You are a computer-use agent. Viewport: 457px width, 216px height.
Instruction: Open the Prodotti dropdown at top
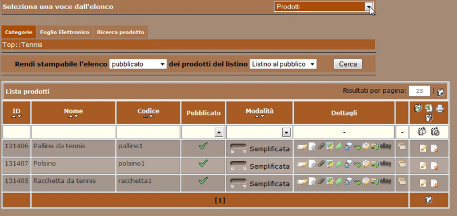pyautogui.click(x=323, y=7)
